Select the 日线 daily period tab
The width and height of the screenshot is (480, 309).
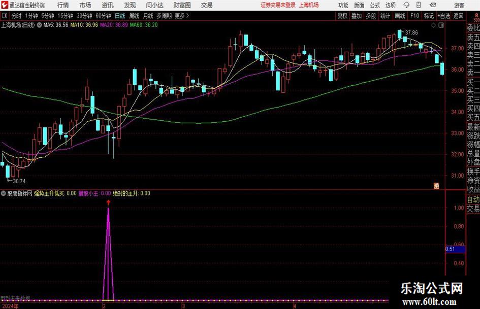pyautogui.click(x=120, y=16)
